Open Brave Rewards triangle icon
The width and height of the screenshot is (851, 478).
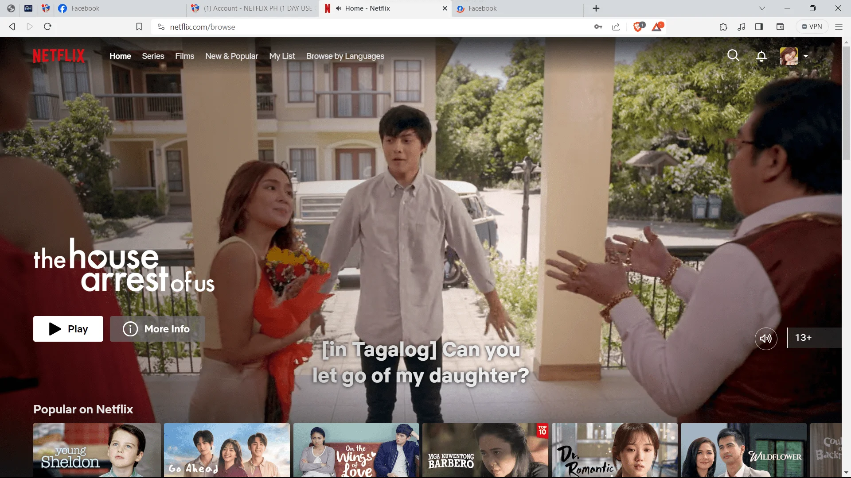[x=657, y=27]
